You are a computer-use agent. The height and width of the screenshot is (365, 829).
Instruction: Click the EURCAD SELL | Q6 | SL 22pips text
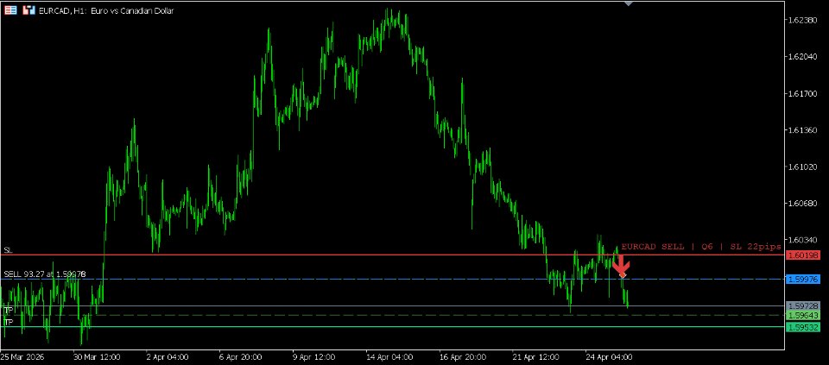click(701, 247)
